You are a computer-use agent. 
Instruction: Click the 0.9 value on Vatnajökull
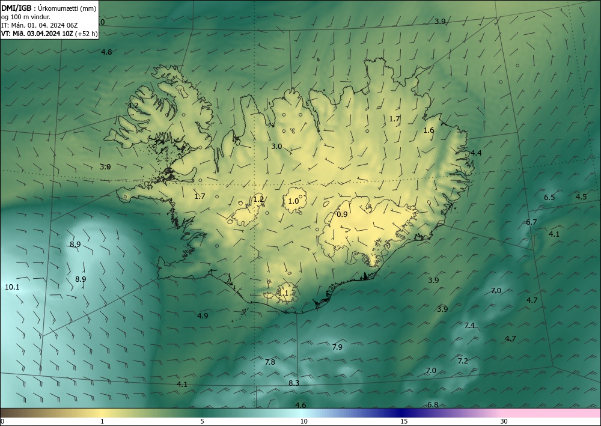coord(342,215)
